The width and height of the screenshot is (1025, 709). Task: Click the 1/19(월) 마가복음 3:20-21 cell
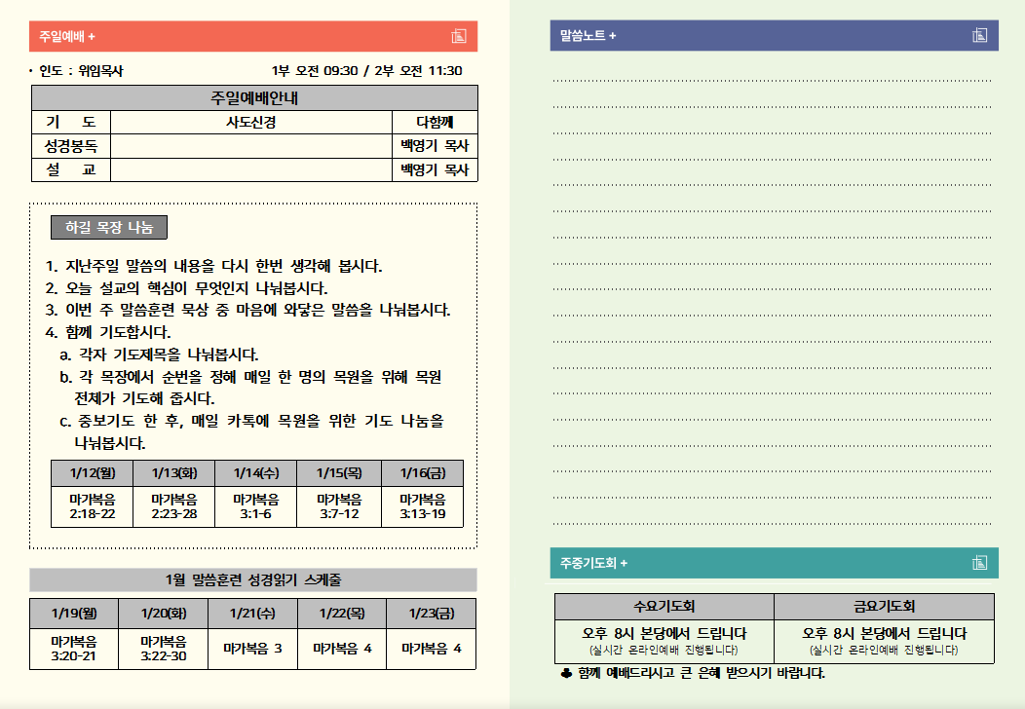click(74, 649)
